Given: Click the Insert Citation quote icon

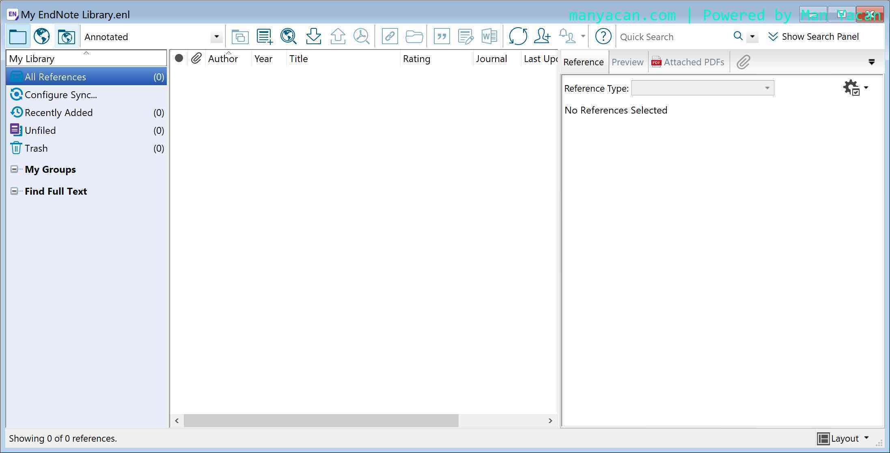Looking at the screenshot, I should [442, 36].
